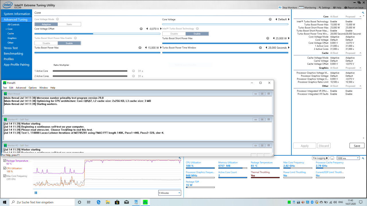Open the 1000 ms interval dropdown
This screenshot has height=206, width=367.
point(348,158)
